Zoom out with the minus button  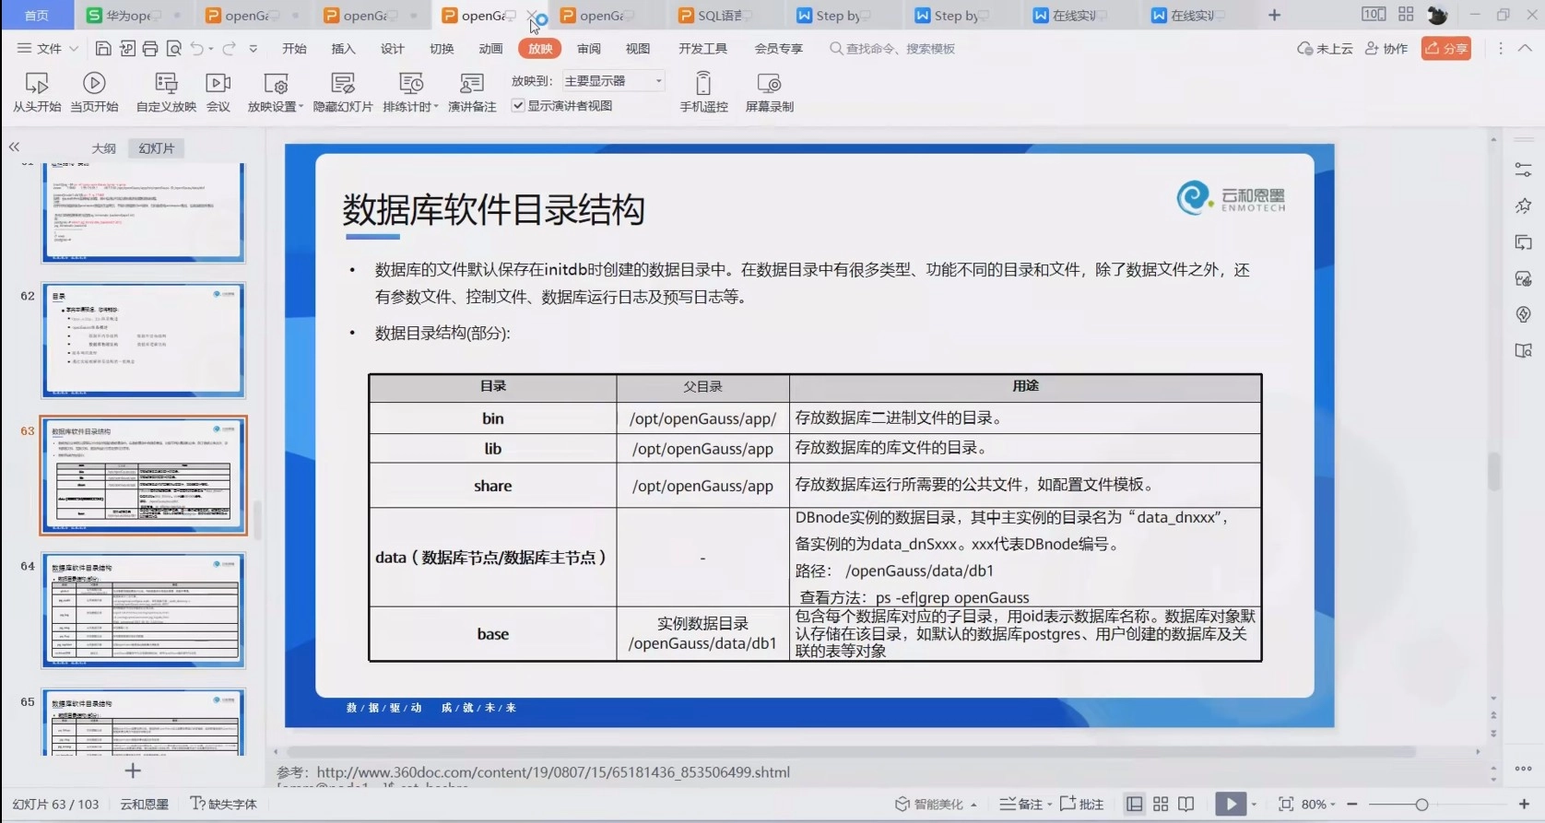pyautogui.click(x=1351, y=805)
